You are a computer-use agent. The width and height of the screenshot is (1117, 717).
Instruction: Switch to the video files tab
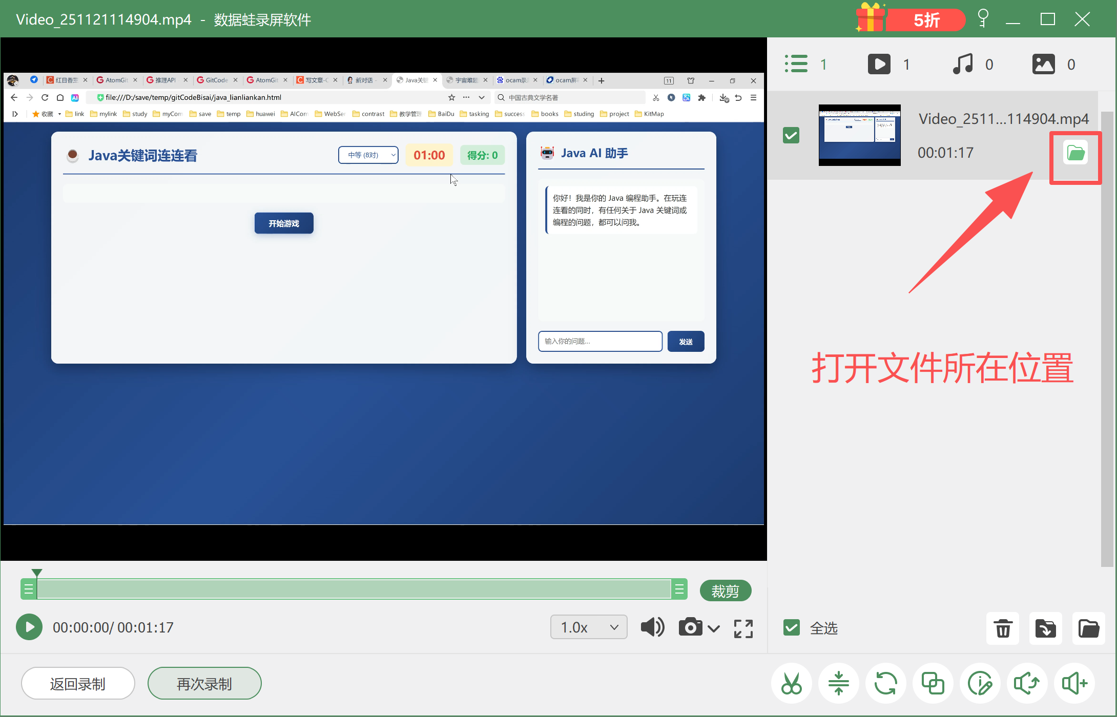coord(879,65)
